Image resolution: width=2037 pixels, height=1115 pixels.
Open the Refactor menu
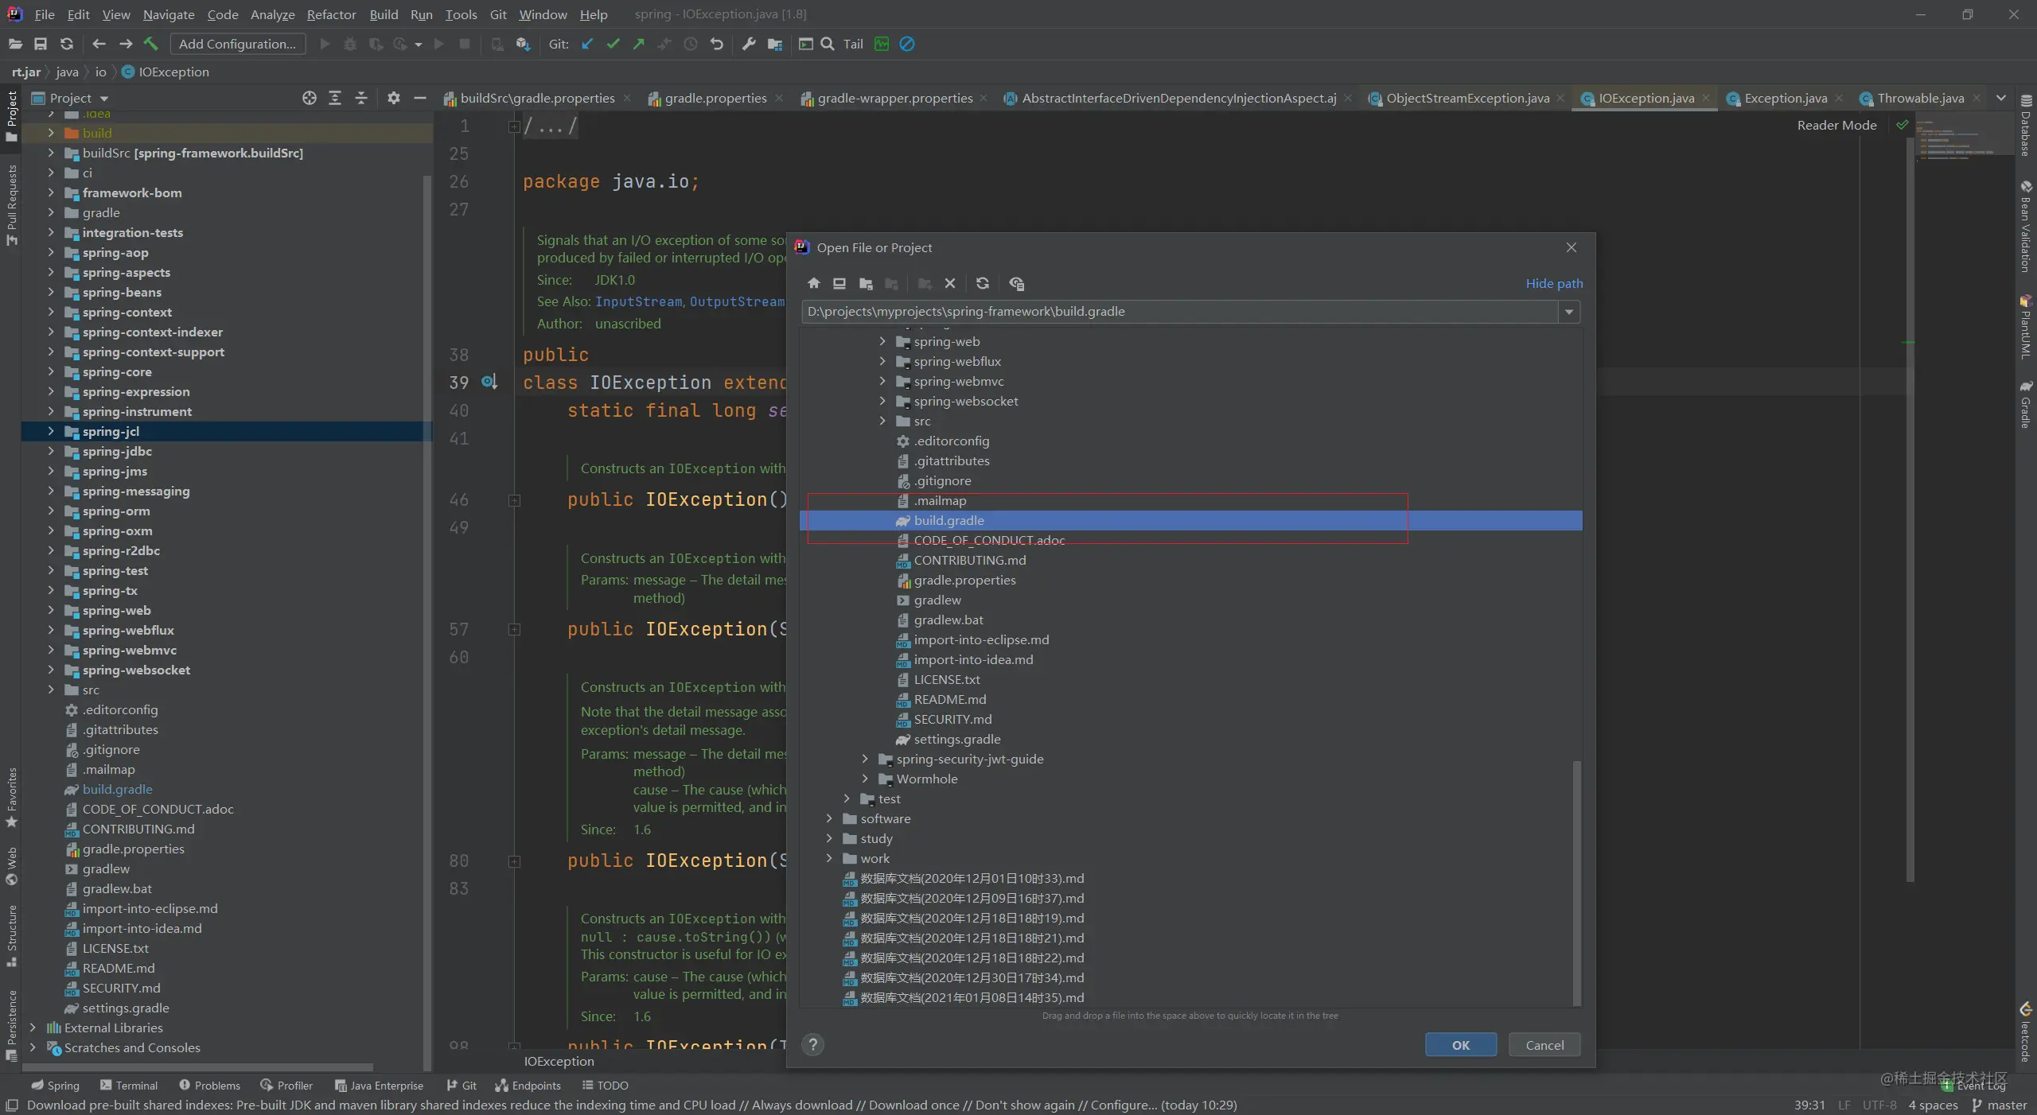click(331, 14)
